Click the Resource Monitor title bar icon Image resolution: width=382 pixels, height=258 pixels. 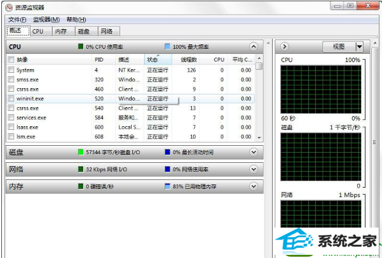[9, 8]
